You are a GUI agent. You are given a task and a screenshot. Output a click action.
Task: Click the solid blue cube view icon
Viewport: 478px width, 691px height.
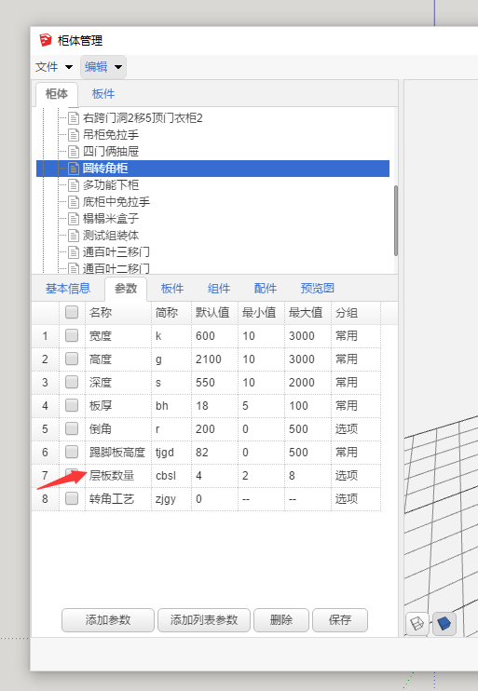coord(444,624)
